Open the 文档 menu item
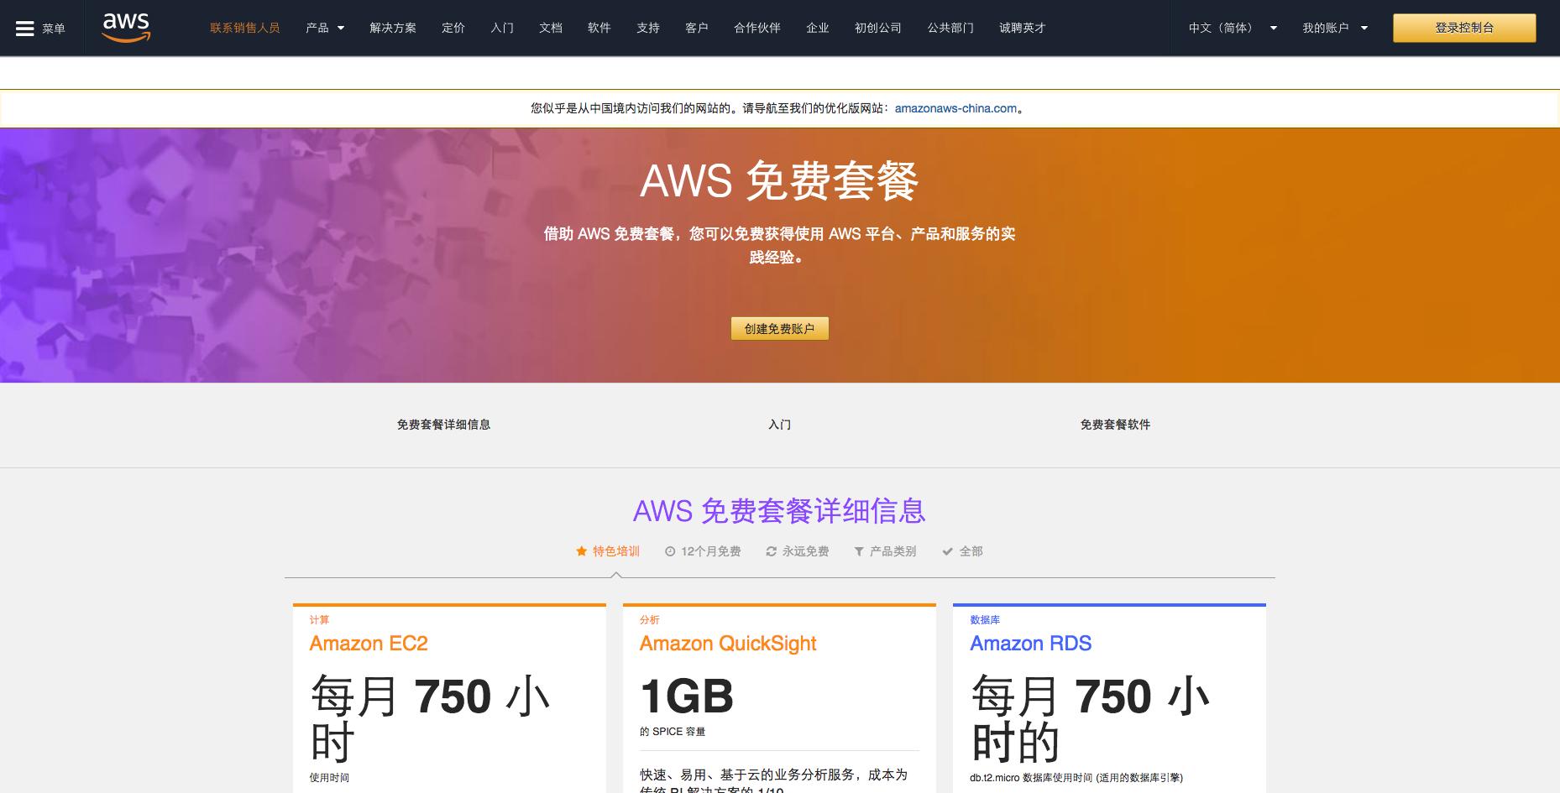This screenshot has height=793, width=1560. [551, 28]
